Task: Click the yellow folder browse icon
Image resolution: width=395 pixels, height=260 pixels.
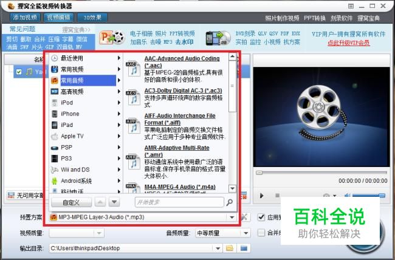Action: (x=230, y=248)
